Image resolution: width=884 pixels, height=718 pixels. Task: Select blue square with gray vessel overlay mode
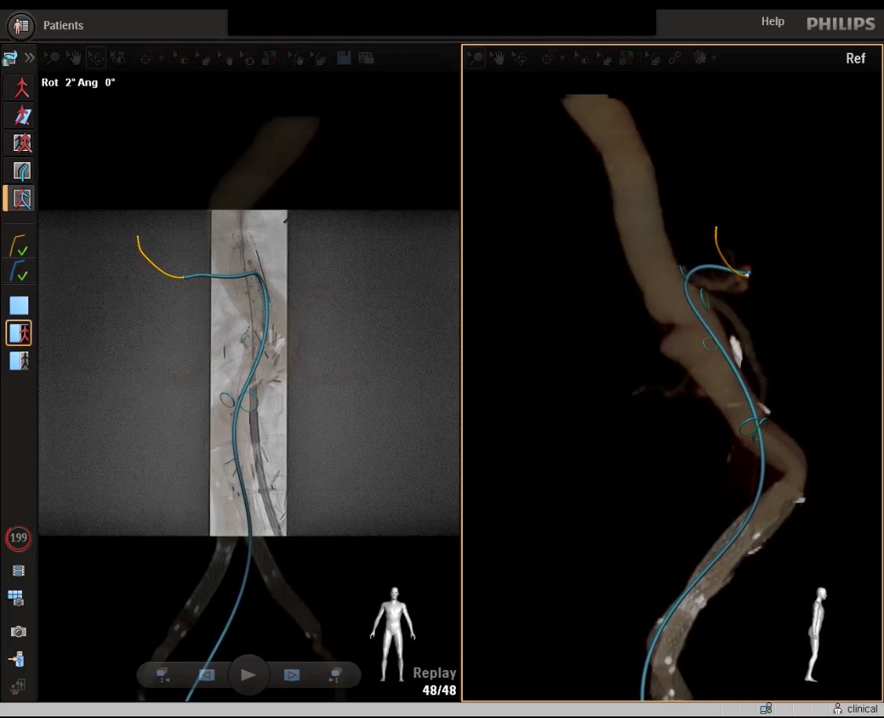coord(19,360)
